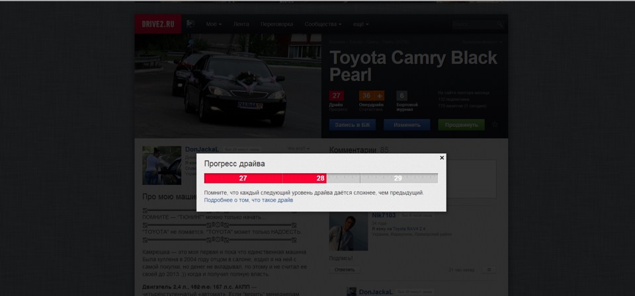Viewport: 635px width, 296px height.
Task: Click the DRIVE2.RU logo
Action: pos(158,24)
